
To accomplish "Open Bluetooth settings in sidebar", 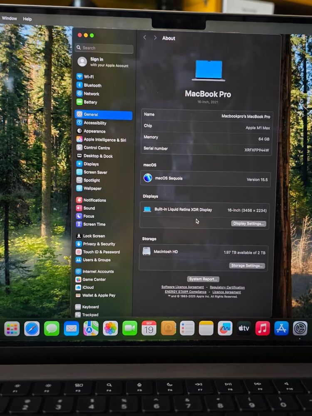I will click(89, 85).
